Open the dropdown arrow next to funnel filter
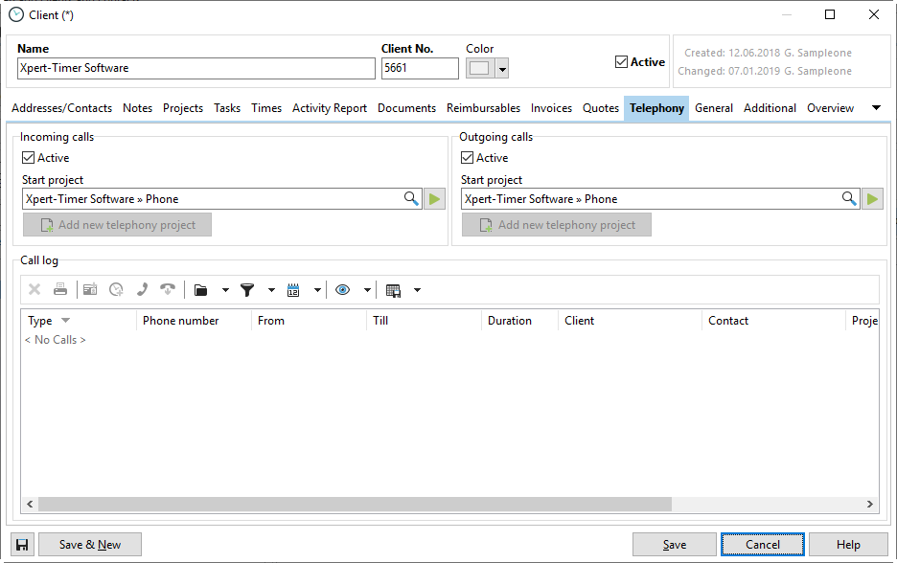The image size is (897, 563). click(271, 290)
